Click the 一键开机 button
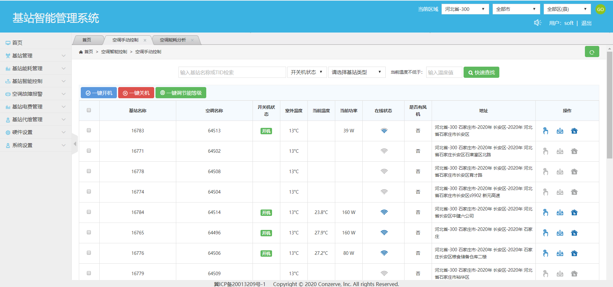 [x=99, y=93]
